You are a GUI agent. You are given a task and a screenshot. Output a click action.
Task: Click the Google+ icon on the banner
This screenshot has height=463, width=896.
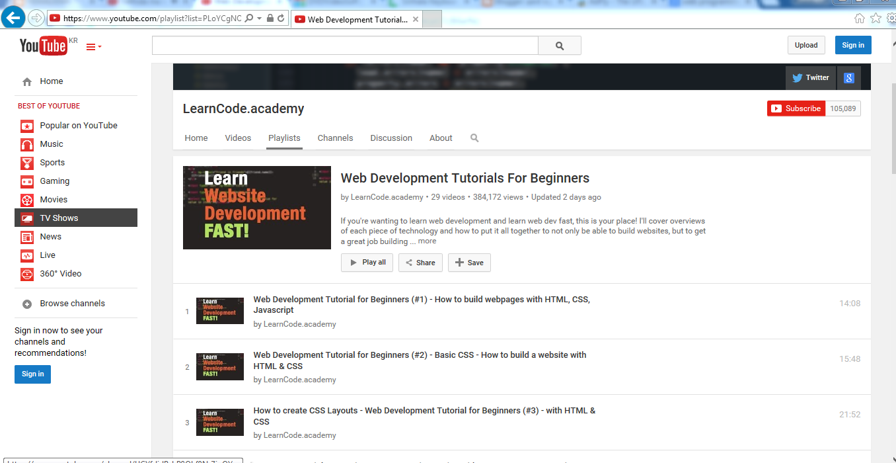(849, 77)
